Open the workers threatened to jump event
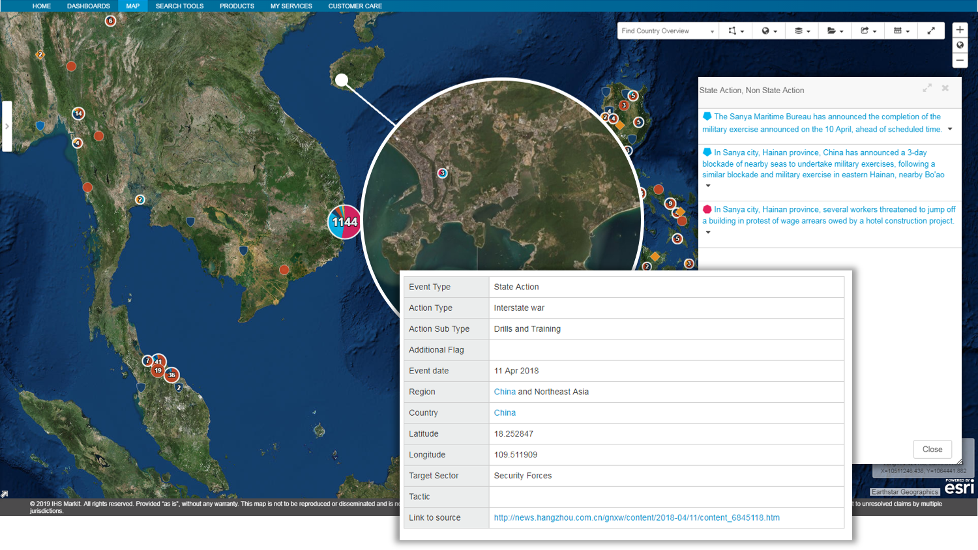The image size is (978, 550). tap(829, 215)
